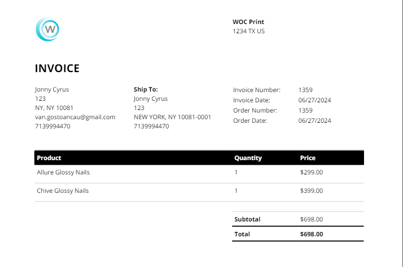
Task: Select the Allure Glossy Nails row
Action: [x=63, y=172]
